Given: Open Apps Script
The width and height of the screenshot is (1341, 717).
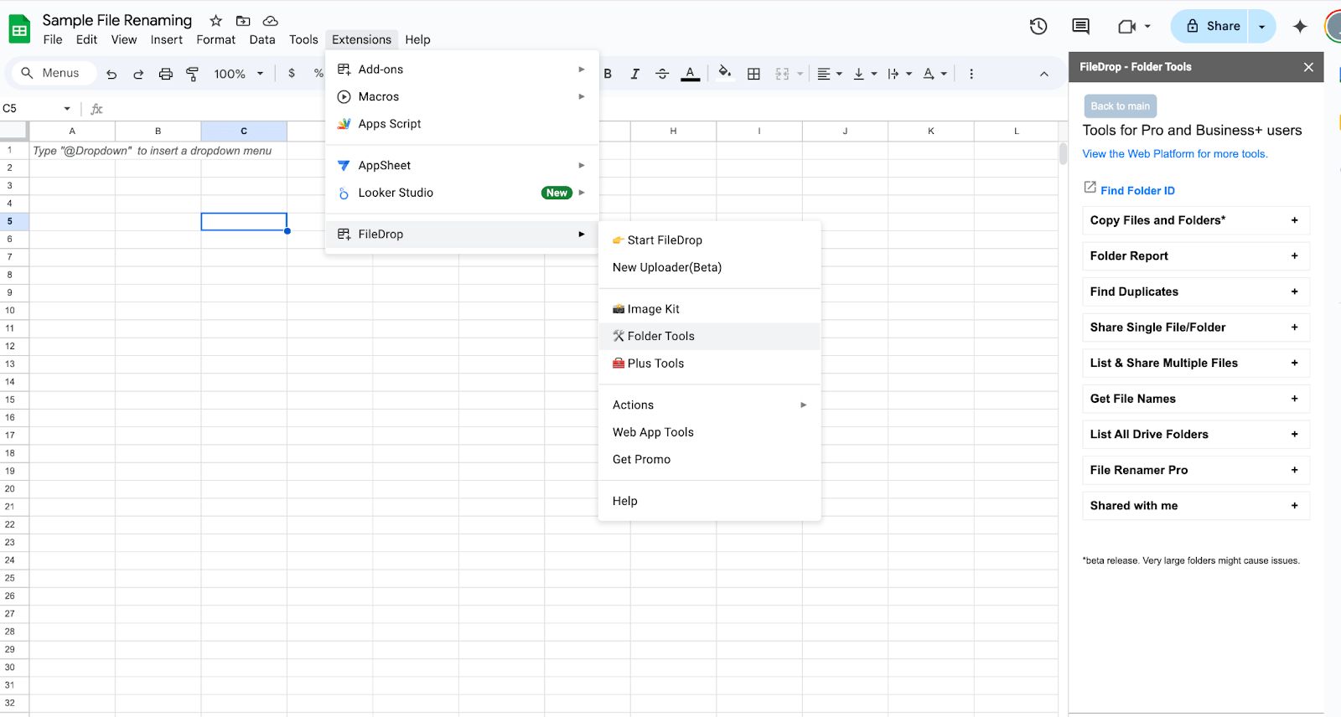Looking at the screenshot, I should pyautogui.click(x=462, y=124).
